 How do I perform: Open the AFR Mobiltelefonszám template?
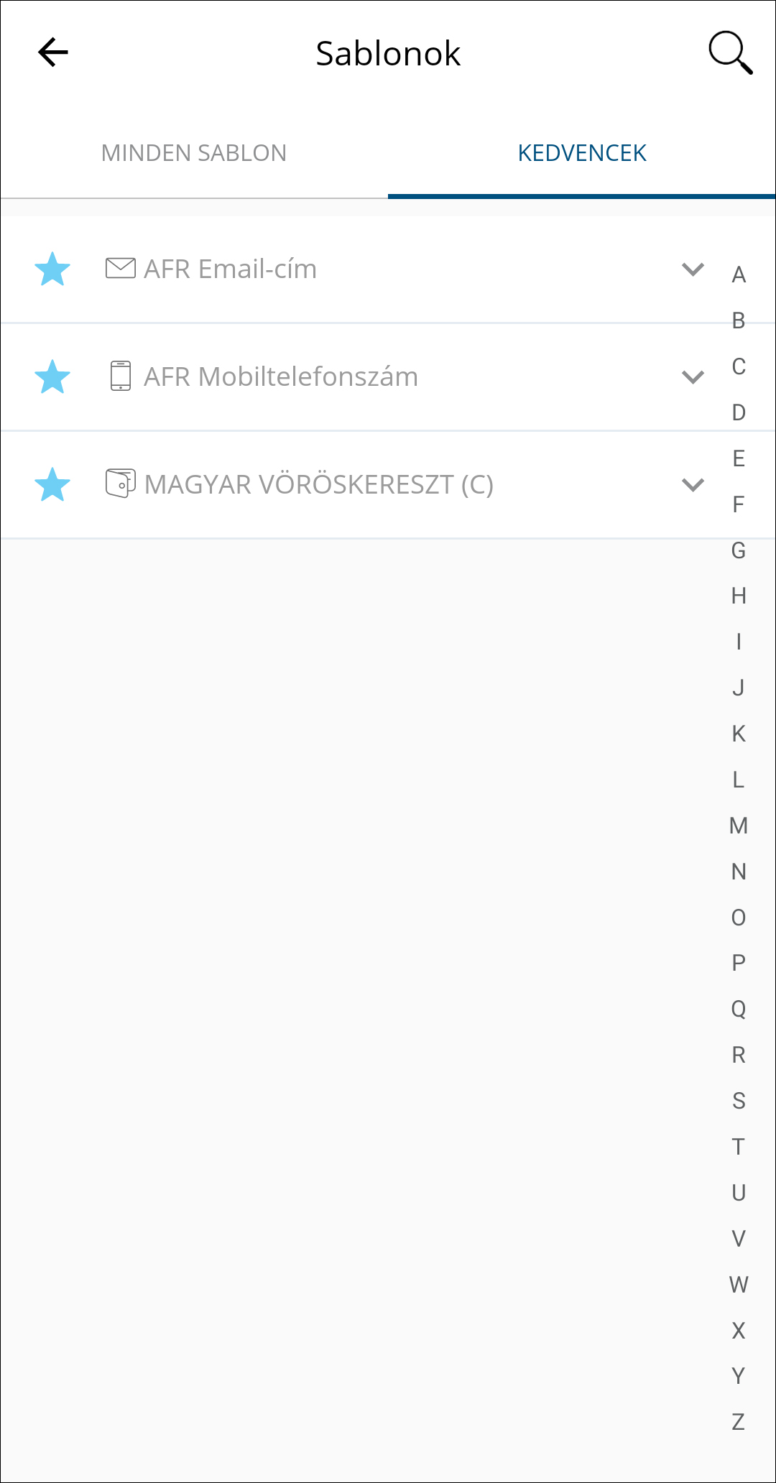[x=280, y=377]
